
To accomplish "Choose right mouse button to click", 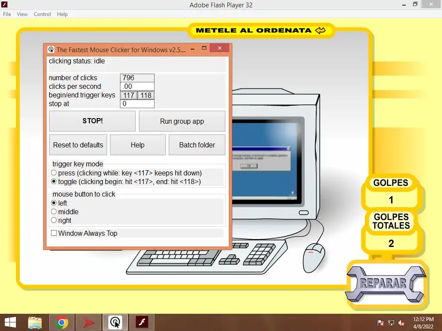I will 54,220.
